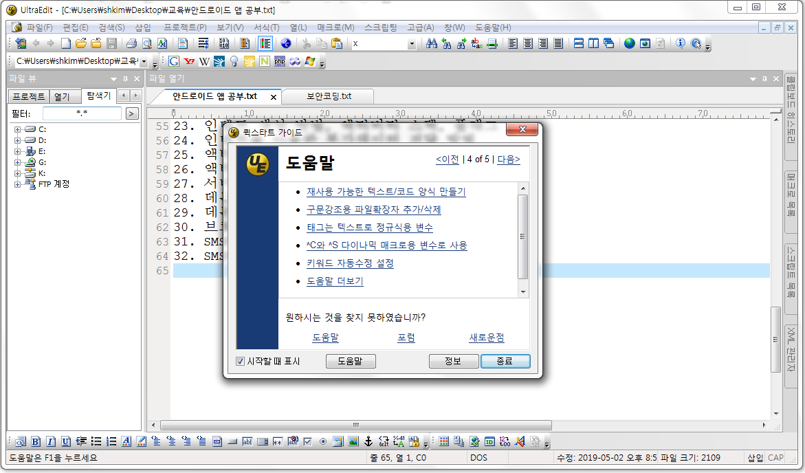Open the 도움말(H) menu
805x473 pixels.
coord(493,27)
